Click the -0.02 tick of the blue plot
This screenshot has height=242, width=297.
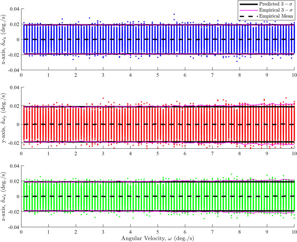click(14, 55)
